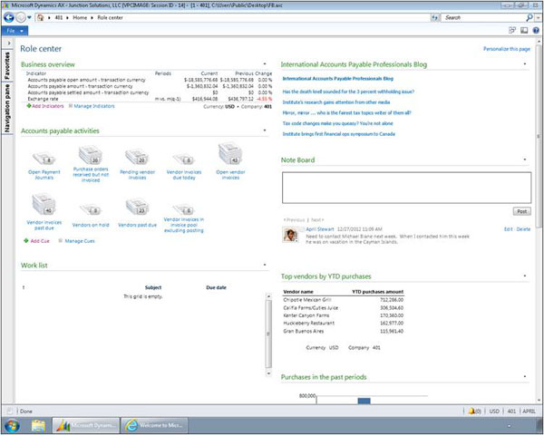Screen dimensions: 544x435
Task: Open Vendor invoices past due cue
Action: pos(44,212)
